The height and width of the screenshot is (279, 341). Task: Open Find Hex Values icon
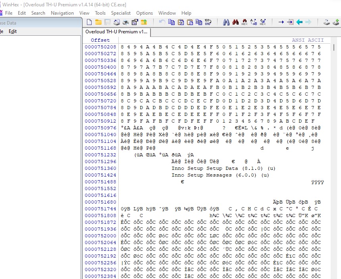(x=245, y=22)
